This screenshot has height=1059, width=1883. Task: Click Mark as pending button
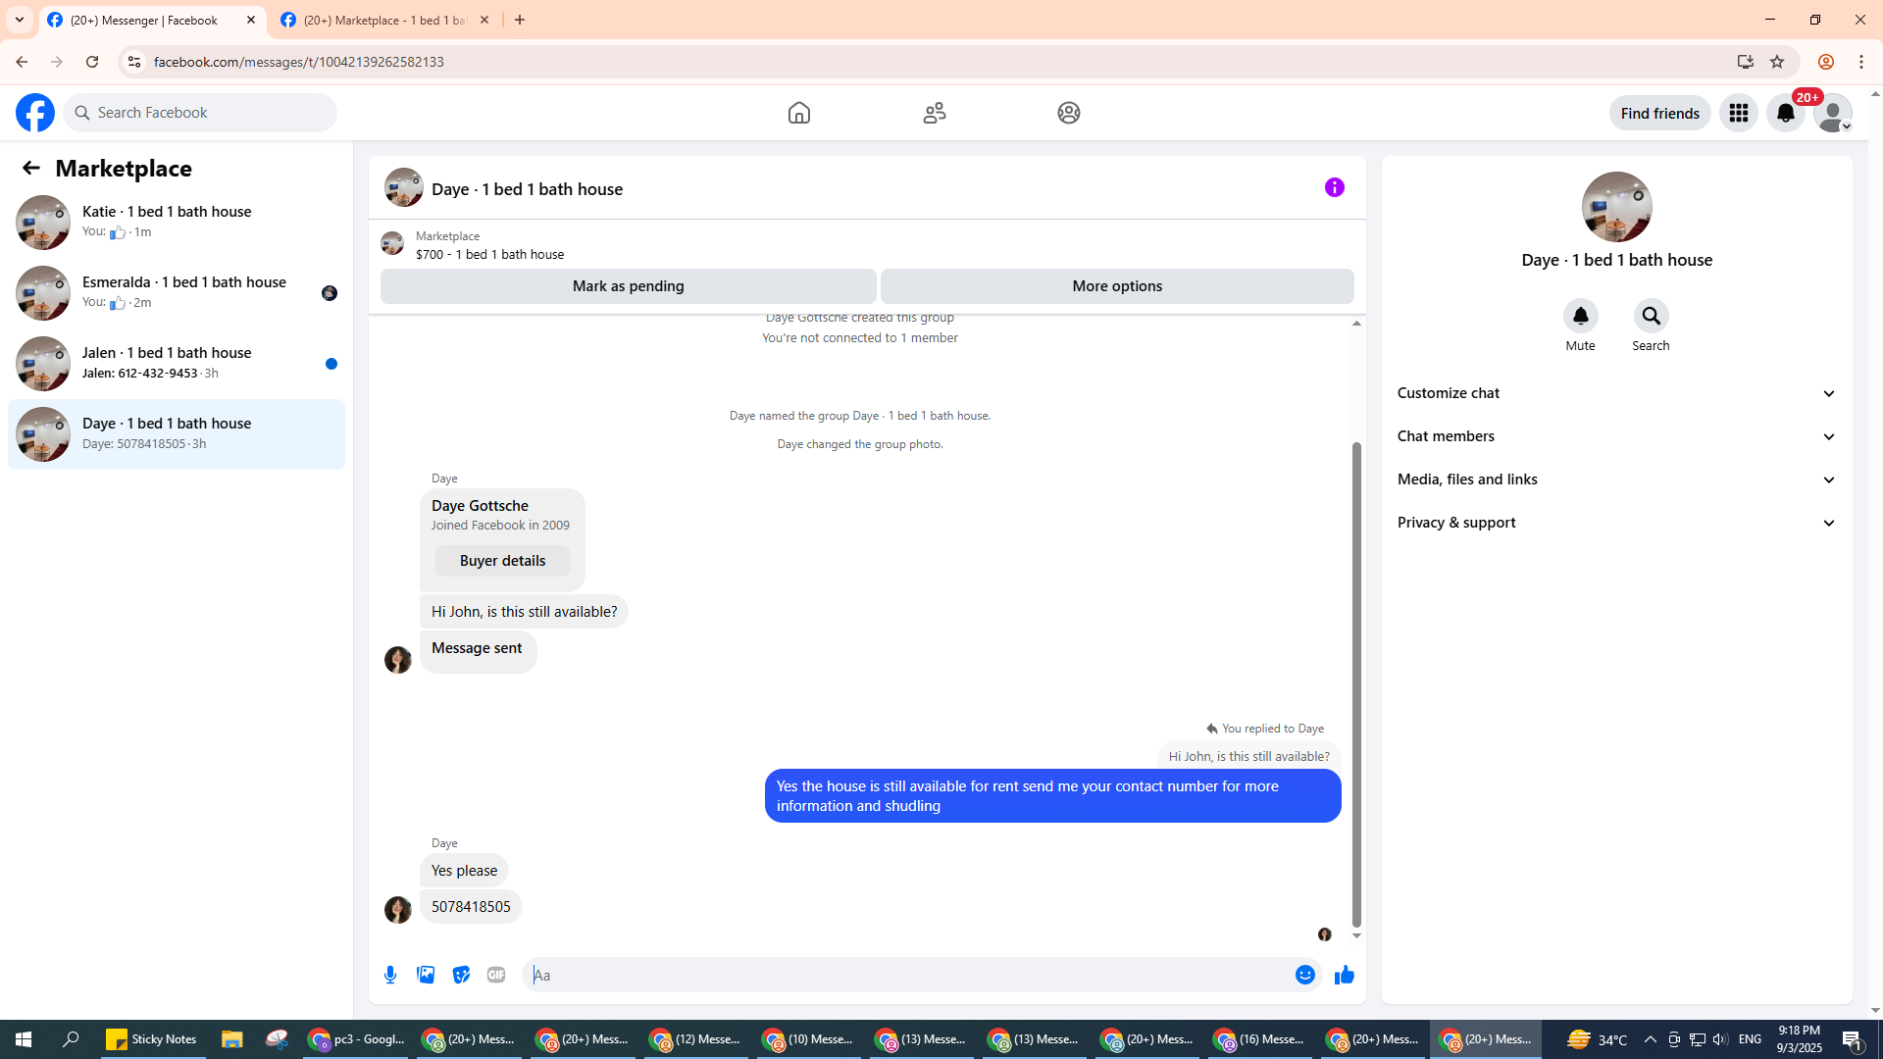pos(629,286)
